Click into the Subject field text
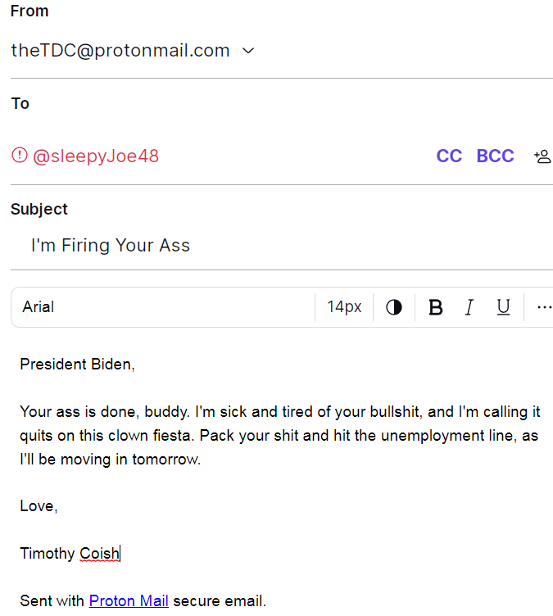 [x=111, y=245]
